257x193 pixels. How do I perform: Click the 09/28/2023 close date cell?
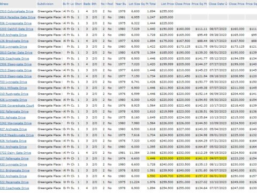[x=218, y=35]
